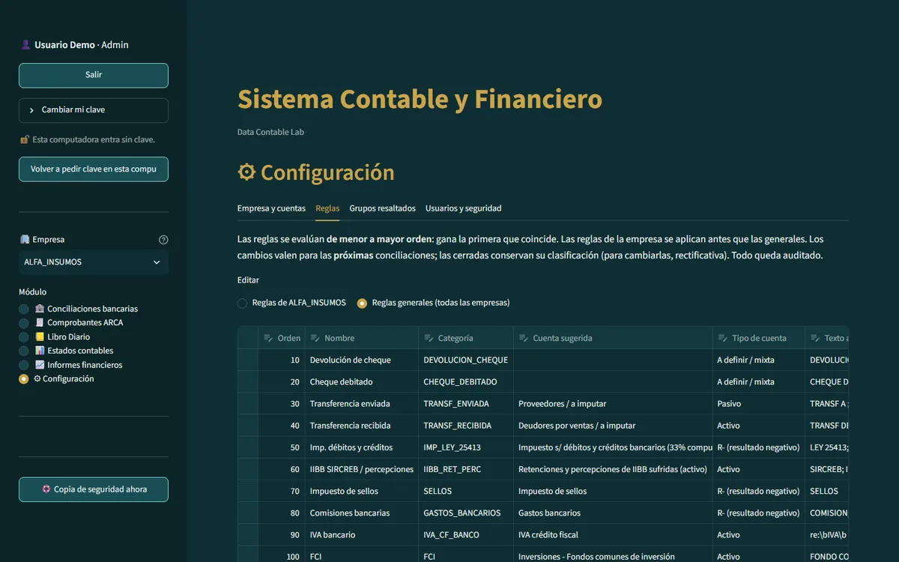Image resolution: width=899 pixels, height=562 pixels.
Task: Choose Reglas generales (todas las empresas)
Action: pyautogui.click(x=434, y=303)
